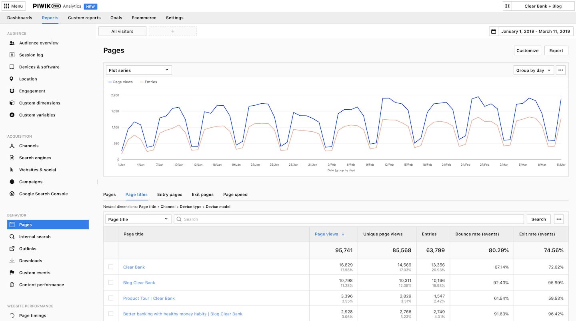Click the table Search input field
576x321 pixels.
coord(349,219)
